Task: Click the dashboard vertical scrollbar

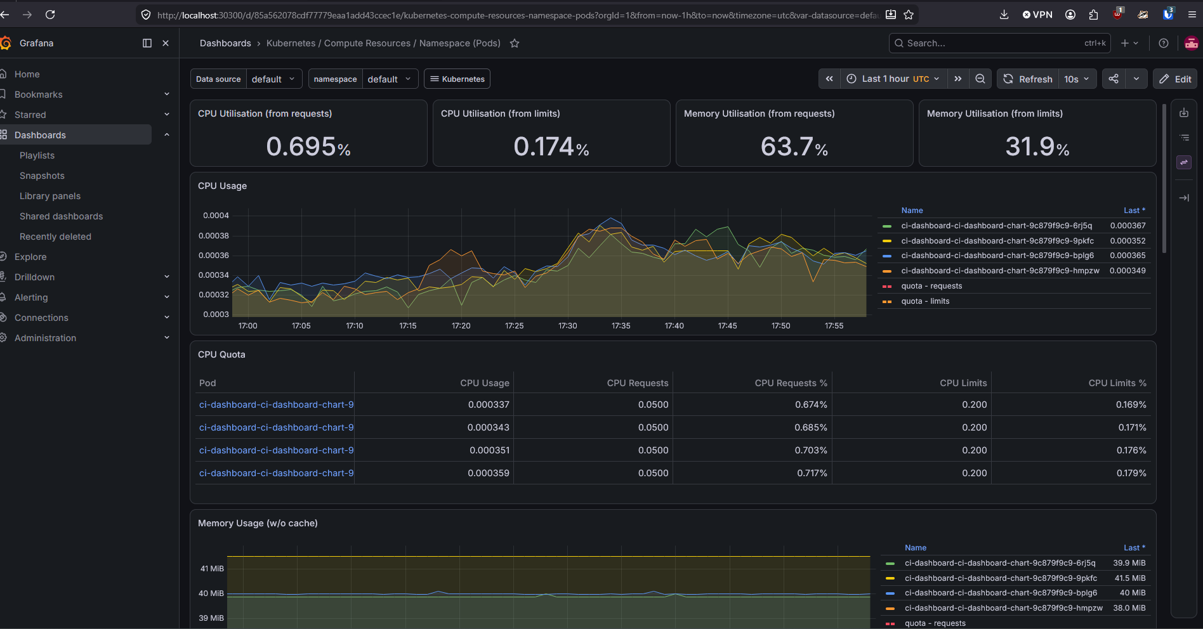Action: (1164, 179)
